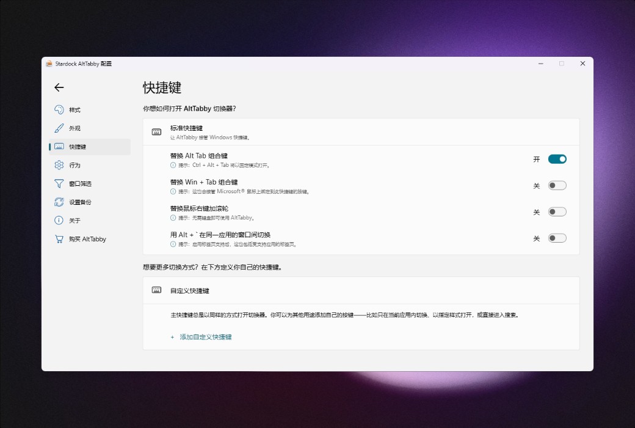Open the 样式 sidebar page
Screen dimensions: 635x428
[90, 109]
